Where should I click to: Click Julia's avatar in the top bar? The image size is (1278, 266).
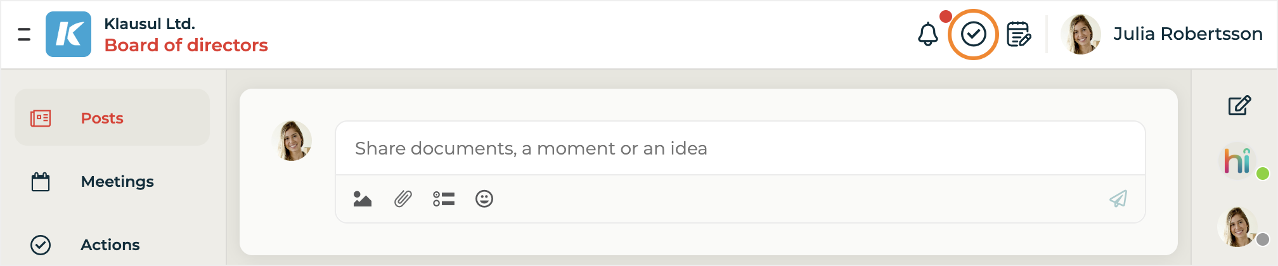coord(1081,34)
